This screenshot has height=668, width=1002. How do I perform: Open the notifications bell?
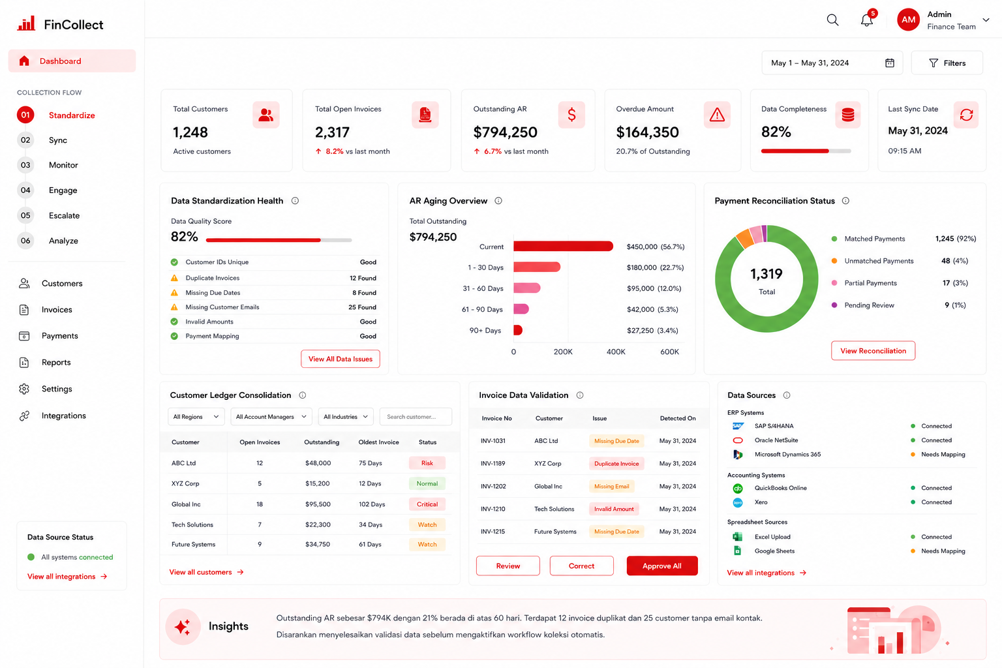click(x=867, y=20)
